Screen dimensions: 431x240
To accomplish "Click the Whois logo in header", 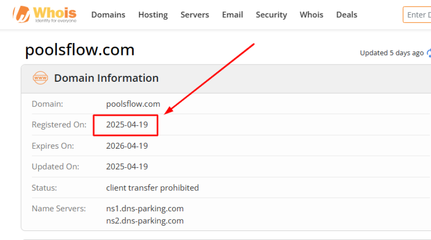I will (45, 15).
